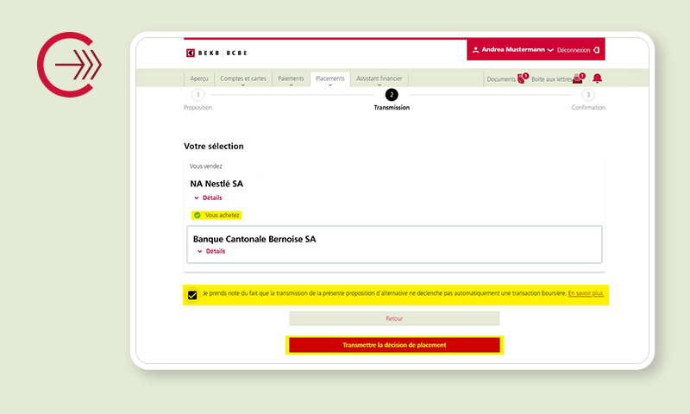Open the Documents icon with badge
Viewport: 690px width, 414px height.
521,78
